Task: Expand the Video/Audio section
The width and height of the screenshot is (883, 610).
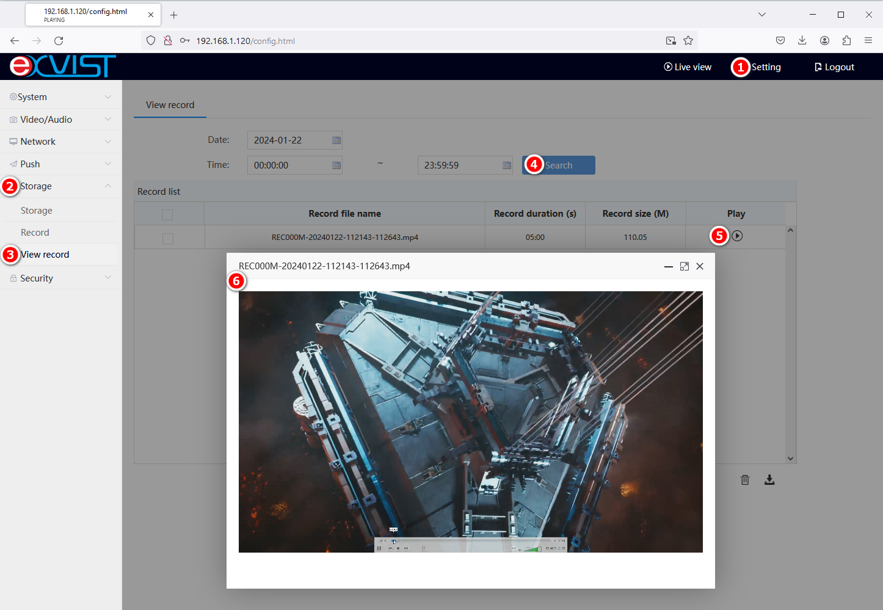Action: click(61, 120)
